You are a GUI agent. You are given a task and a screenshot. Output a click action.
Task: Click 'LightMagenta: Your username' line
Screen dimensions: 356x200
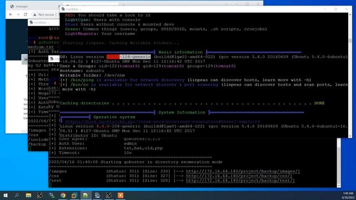point(100,33)
